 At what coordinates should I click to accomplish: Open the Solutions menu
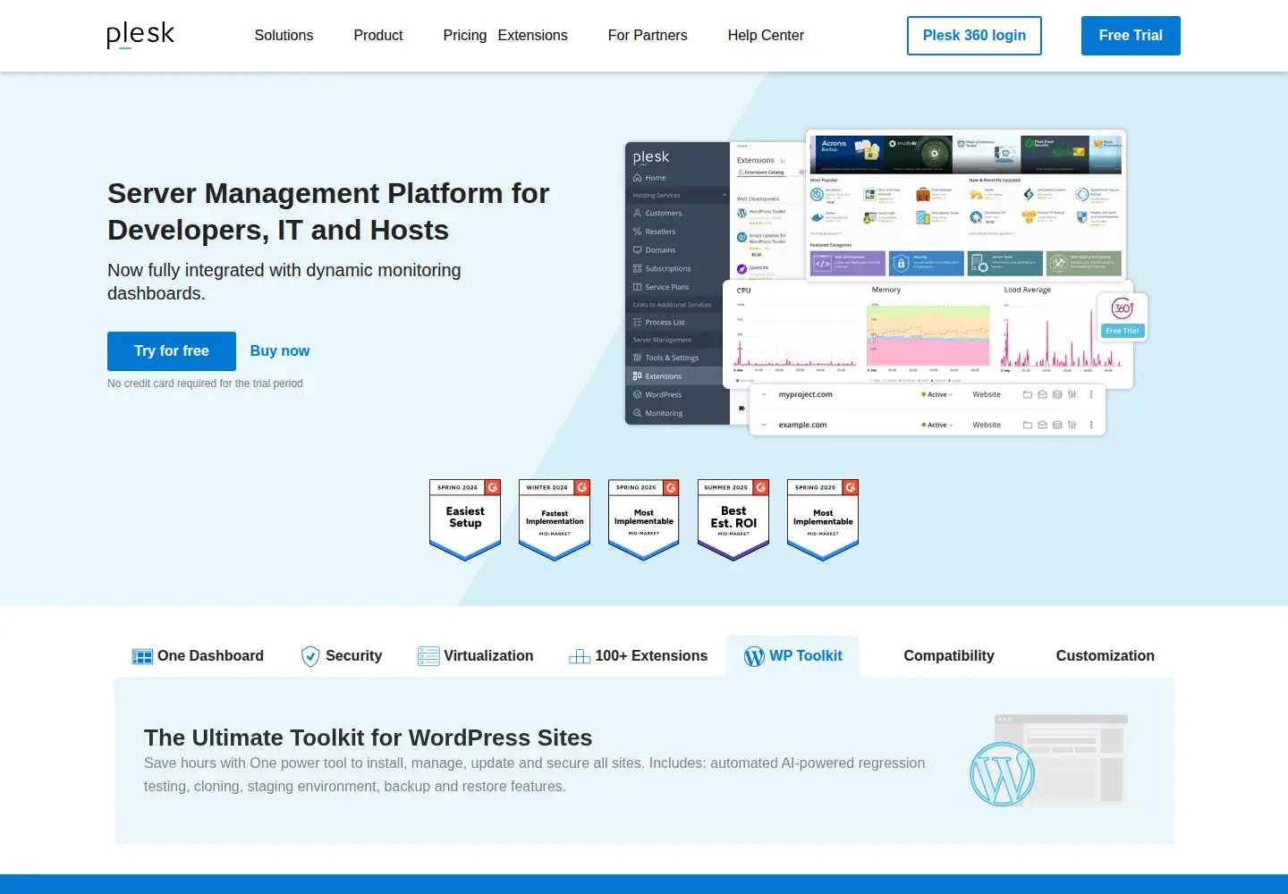(284, 36)
